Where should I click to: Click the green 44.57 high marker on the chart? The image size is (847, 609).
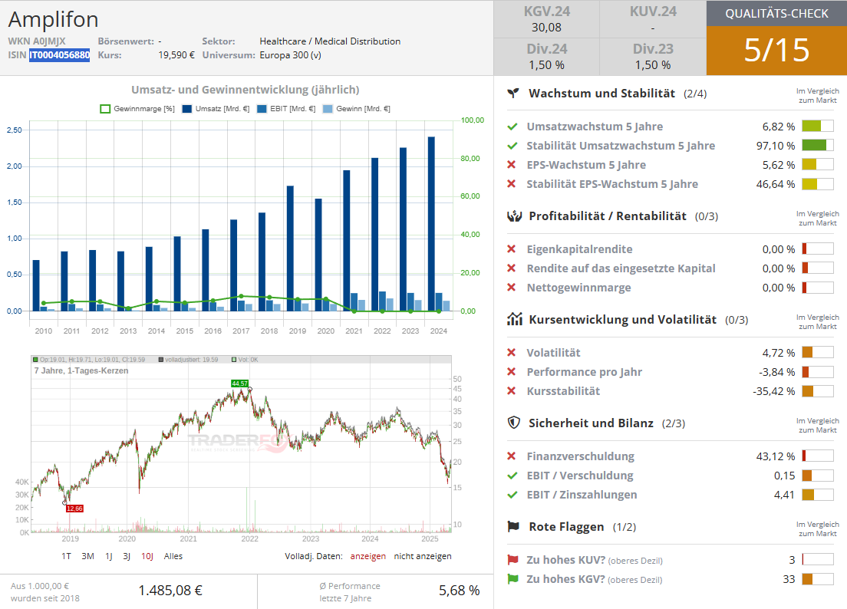coord(239,384)
